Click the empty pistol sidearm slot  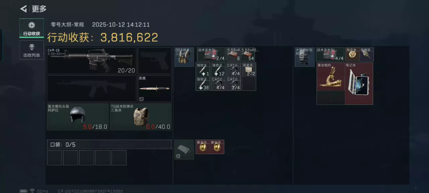tap(155, 61)
